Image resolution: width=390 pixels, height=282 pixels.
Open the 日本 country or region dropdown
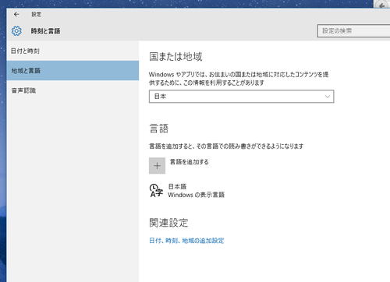point(241,97)
